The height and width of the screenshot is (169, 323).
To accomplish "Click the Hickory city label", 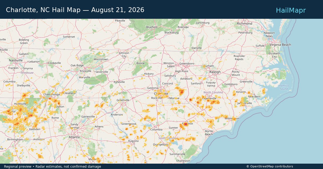I will (x=149, y=74).
